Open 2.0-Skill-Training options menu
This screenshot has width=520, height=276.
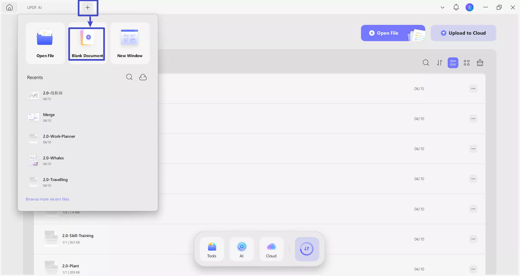[x=473, y=239]
